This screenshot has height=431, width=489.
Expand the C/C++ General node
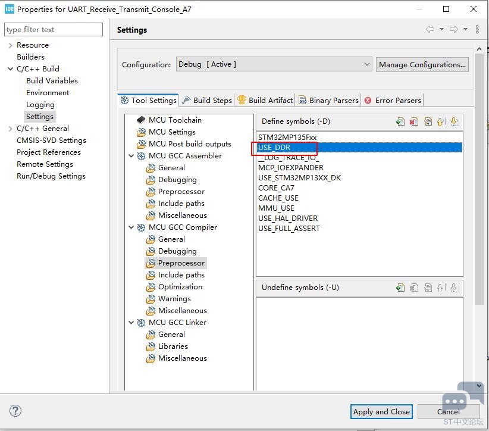pyautogui.click(x=10, y=129)
